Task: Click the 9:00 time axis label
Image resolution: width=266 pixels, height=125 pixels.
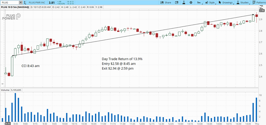Action: (26, 124)
